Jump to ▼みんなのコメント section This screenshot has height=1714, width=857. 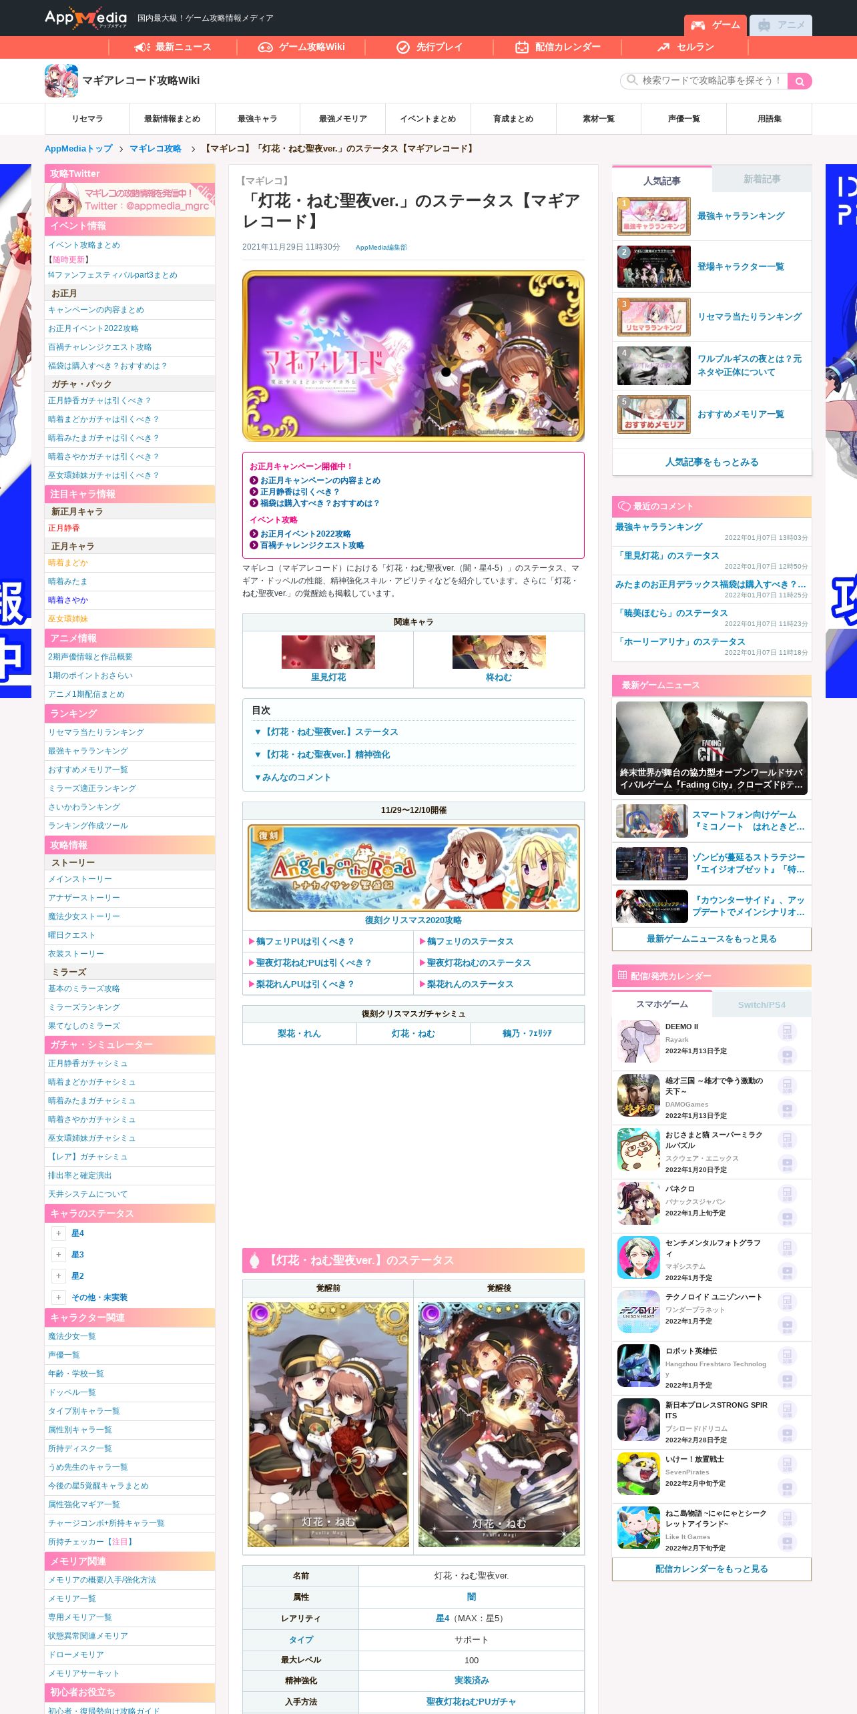[x=292, y=778]
